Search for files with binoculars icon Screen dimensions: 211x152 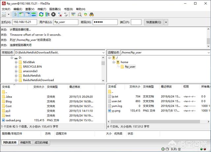coord(92,14)
